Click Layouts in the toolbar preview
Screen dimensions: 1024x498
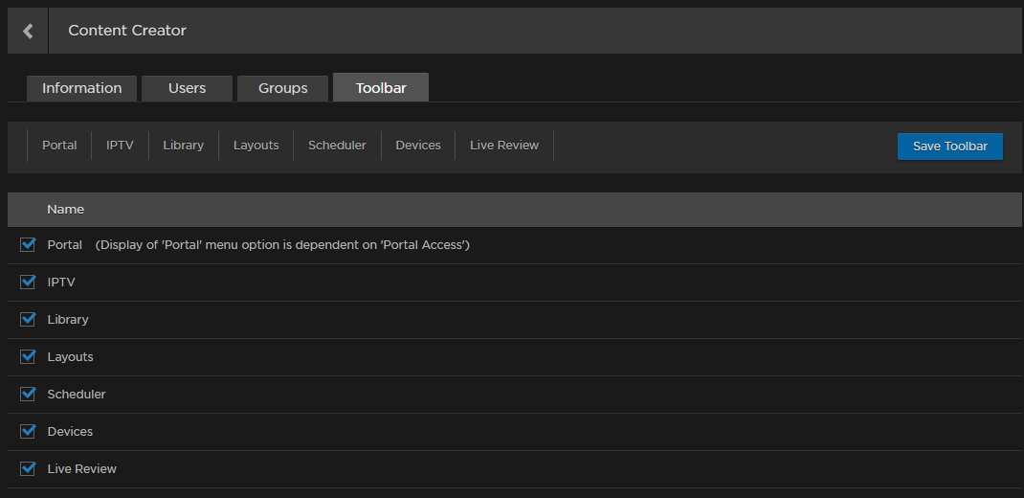[x=256, y=146]
